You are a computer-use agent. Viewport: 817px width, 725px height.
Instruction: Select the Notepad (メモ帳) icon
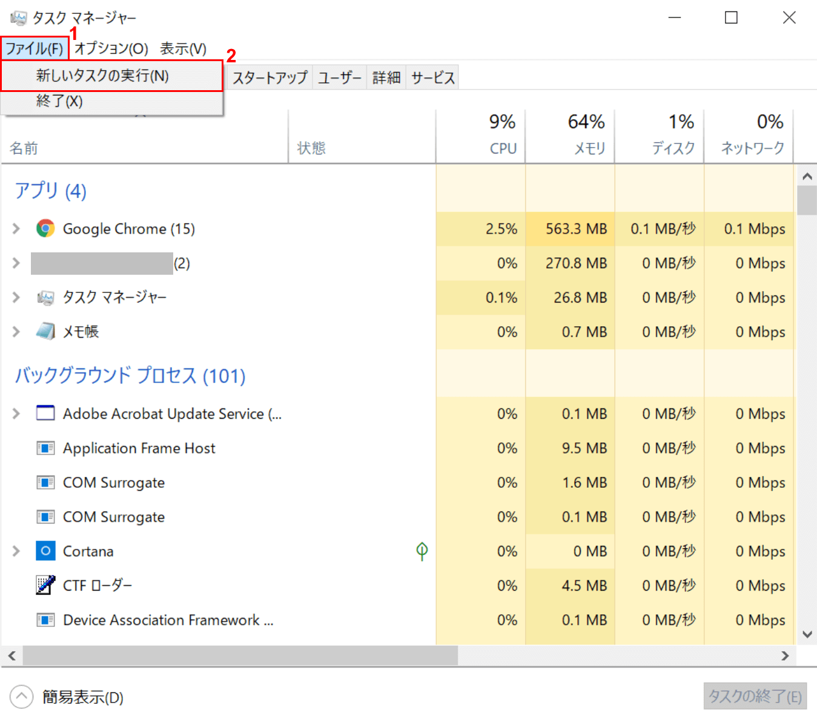45,332
